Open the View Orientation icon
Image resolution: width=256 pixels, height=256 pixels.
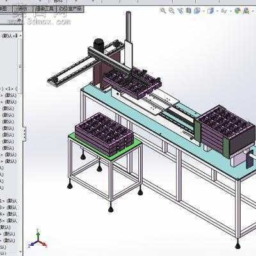197,10
